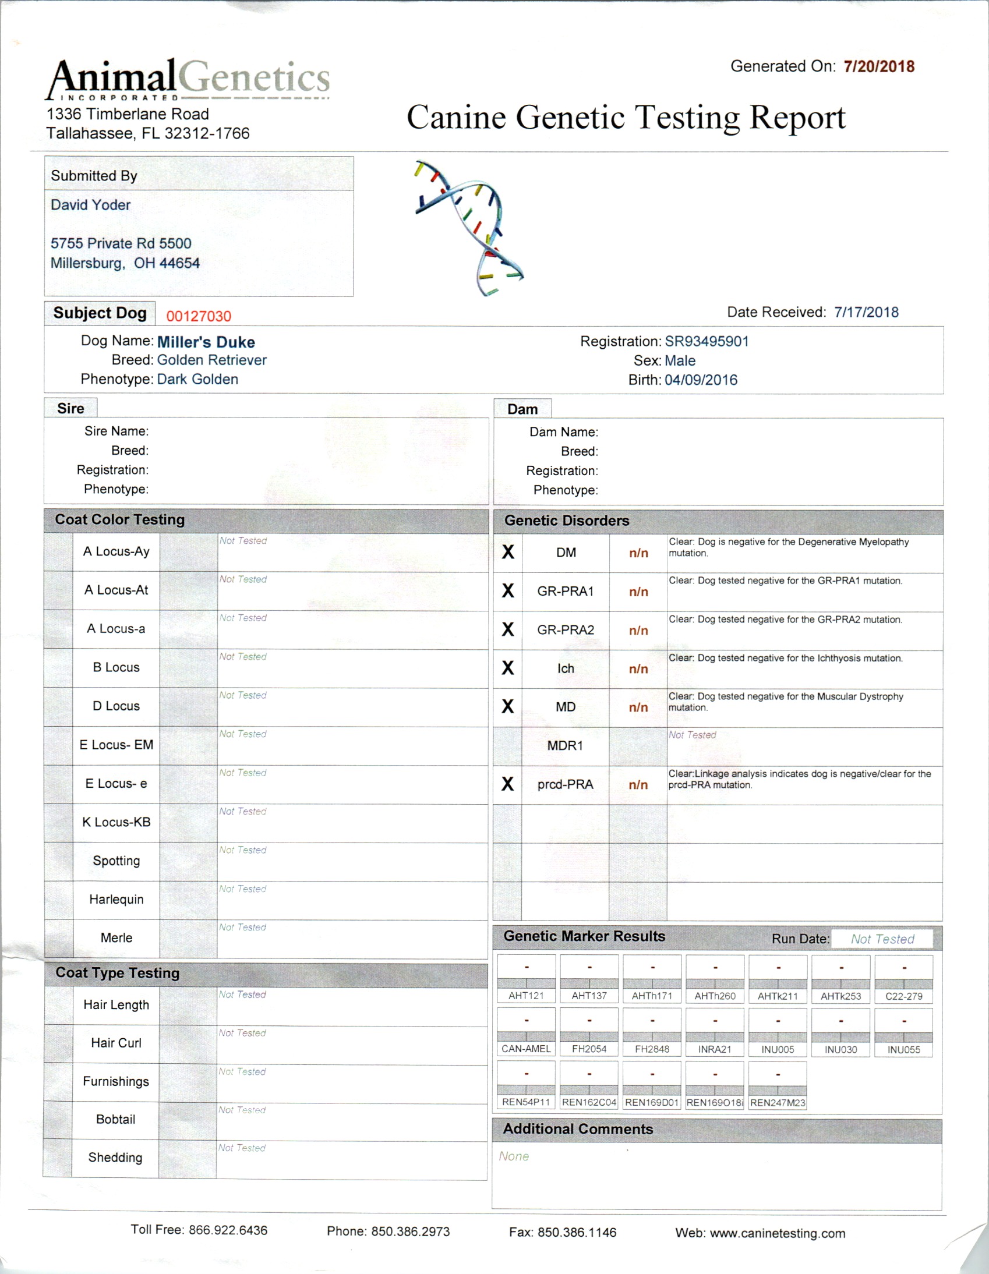Click the phone number 850.386.2973
The width and height of the screenshot is (989, 1274).
410,1231
